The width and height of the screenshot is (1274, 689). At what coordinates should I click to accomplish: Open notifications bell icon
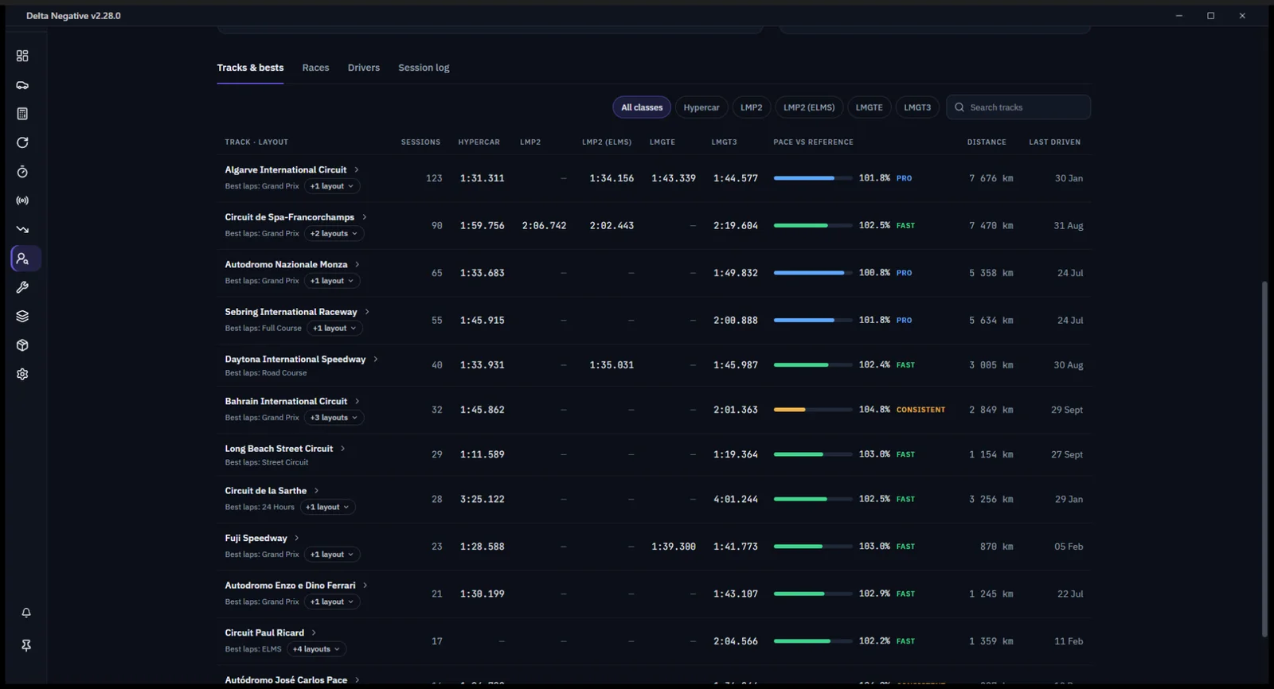(26, 613)
